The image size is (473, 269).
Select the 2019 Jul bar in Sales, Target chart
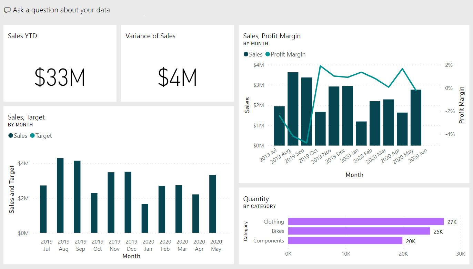pos(43,209)
